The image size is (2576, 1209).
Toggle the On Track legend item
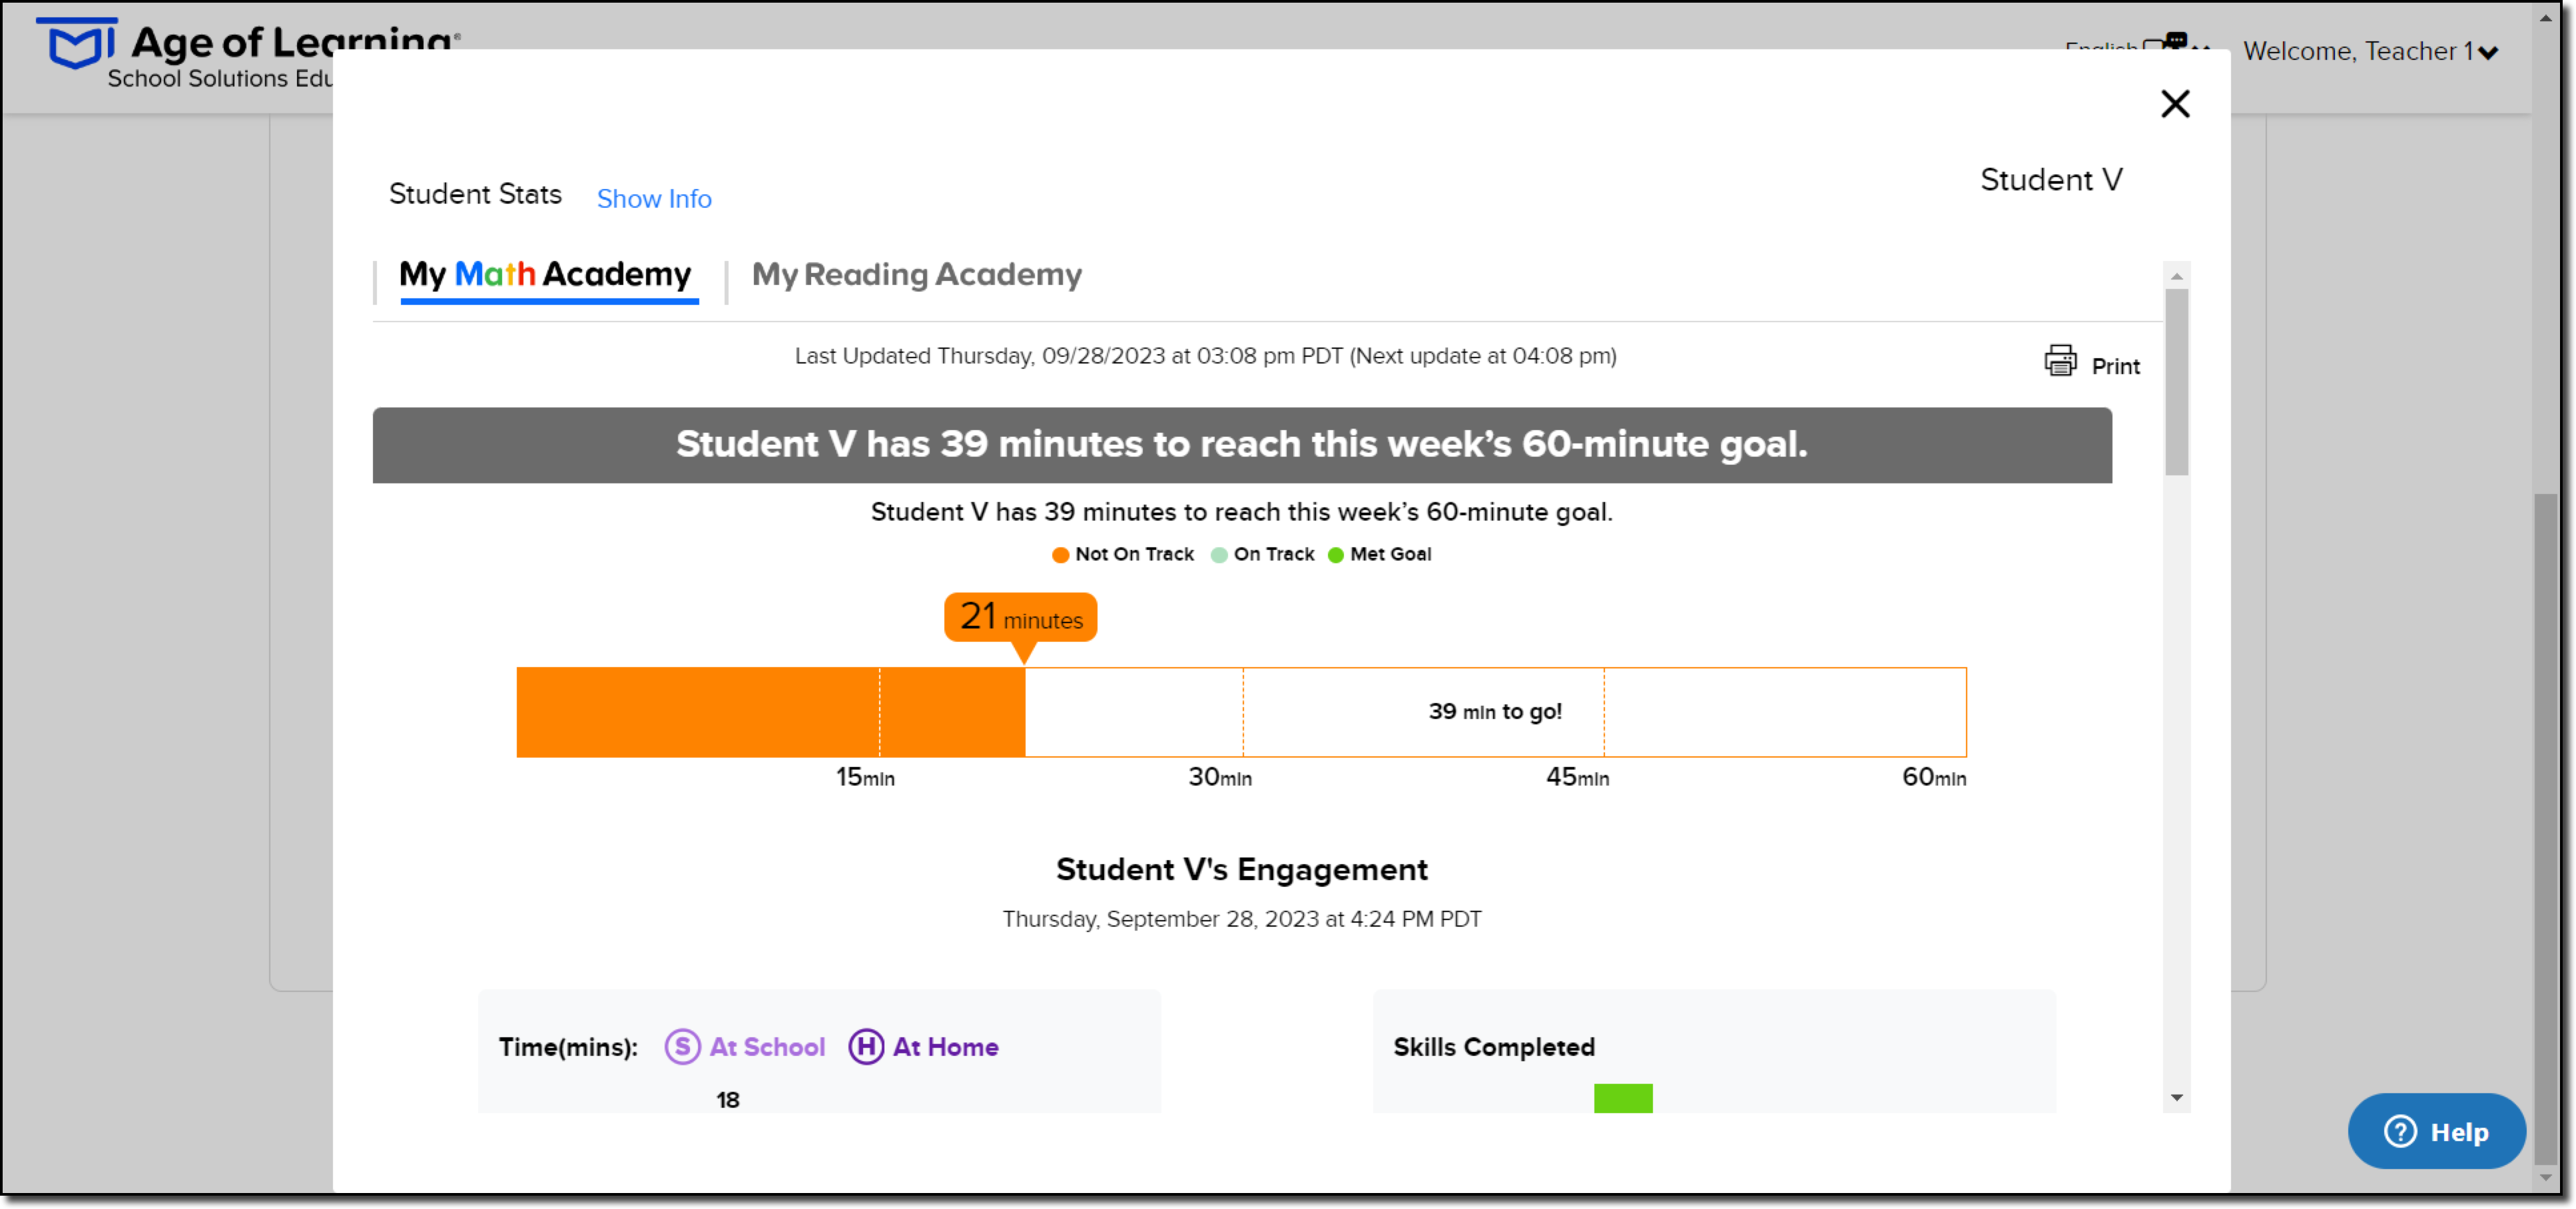coord(1262,554)
